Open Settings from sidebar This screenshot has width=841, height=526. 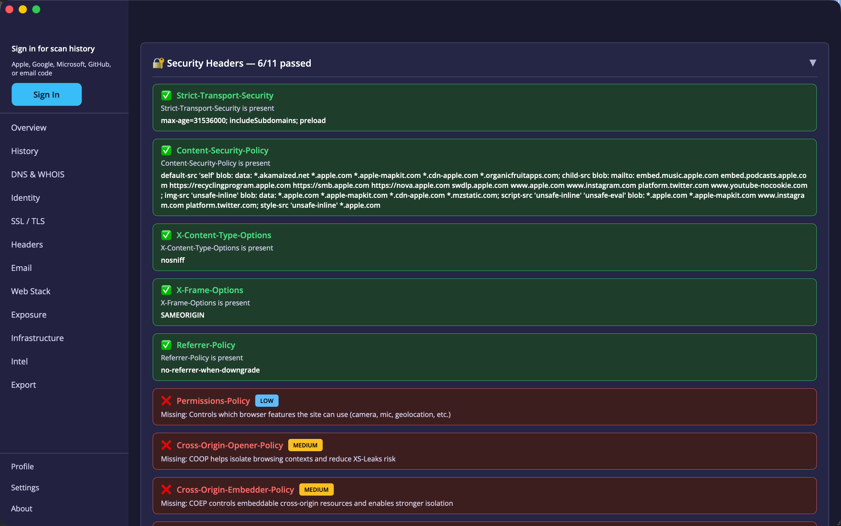[25, 487]
